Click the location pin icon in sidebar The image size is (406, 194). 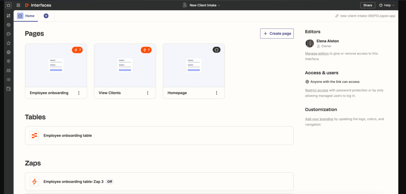tap(8, 61)
